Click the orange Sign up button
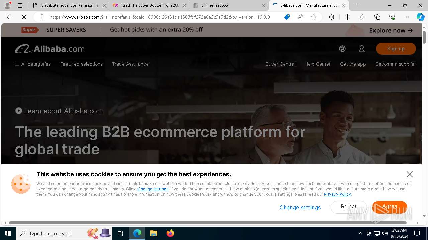This screenshot has height=240, width=428. [x=396, y=49]
